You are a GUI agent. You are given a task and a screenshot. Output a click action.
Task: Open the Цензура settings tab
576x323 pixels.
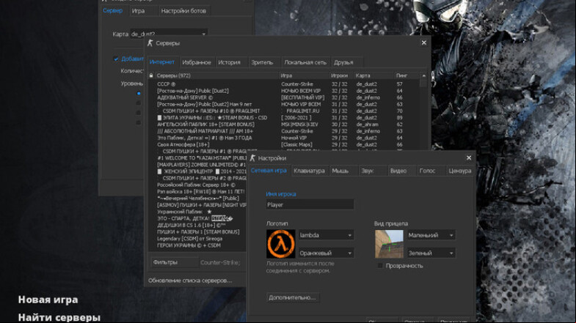click(459, 171)
